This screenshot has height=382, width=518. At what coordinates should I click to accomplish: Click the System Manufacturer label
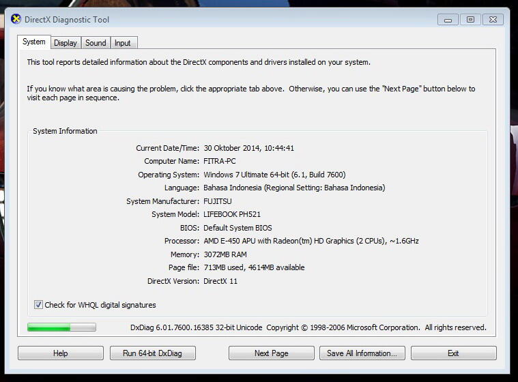(x=162, y=201)
